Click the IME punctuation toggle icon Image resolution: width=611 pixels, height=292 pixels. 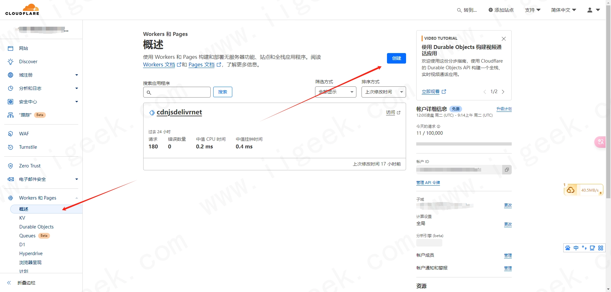(x=584, y=248)
